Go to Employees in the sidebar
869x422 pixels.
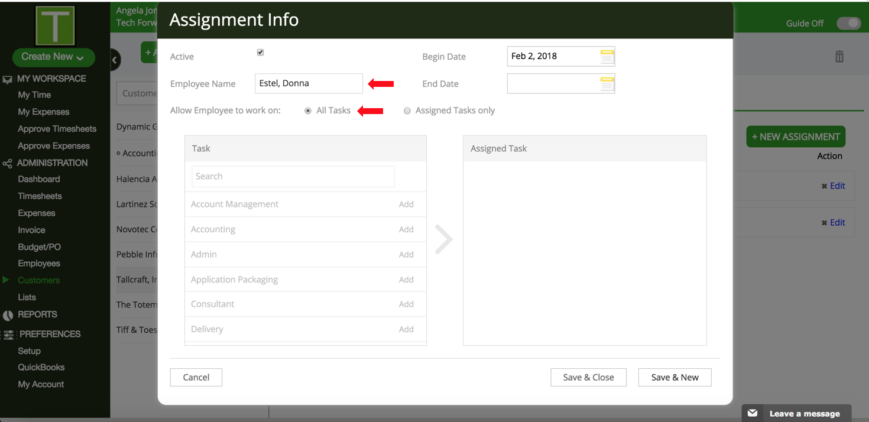[x=39, y=264]
